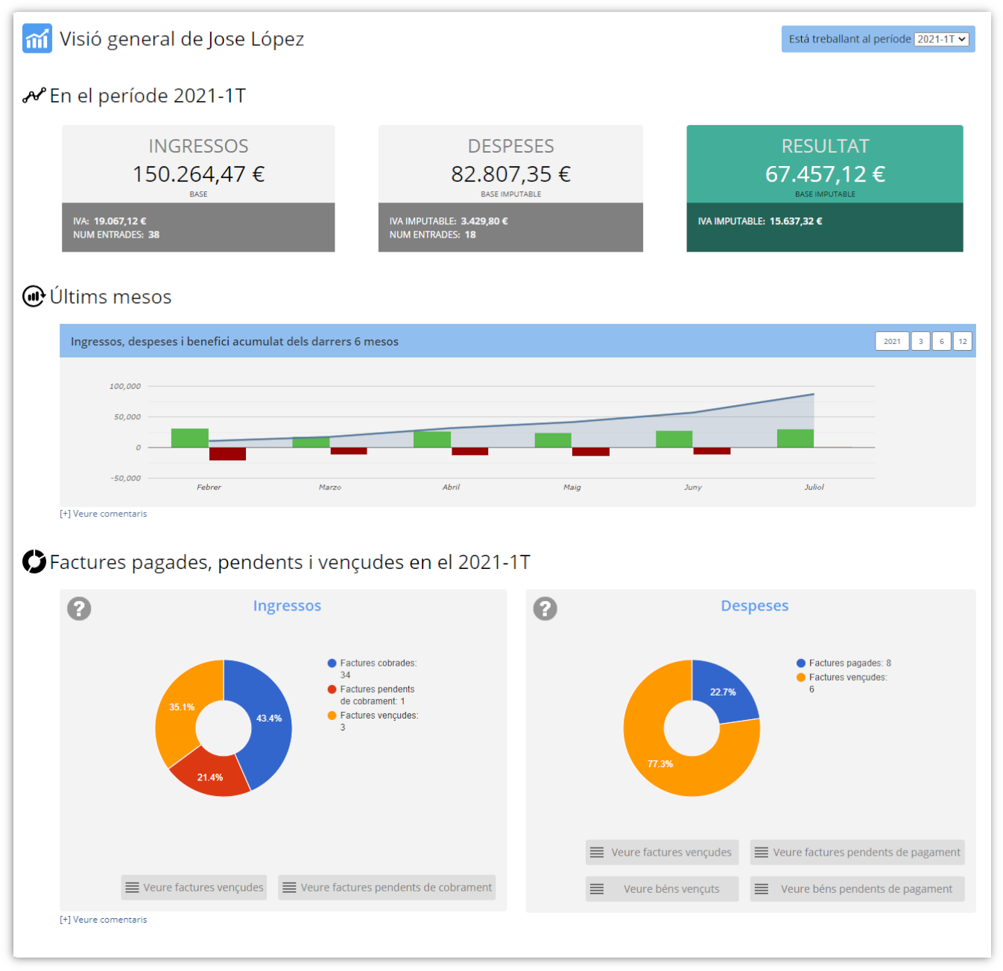The height and width of the screenshot is (971, 1003).
Task: Click the red expense bar for Maig
Action: 591,451
